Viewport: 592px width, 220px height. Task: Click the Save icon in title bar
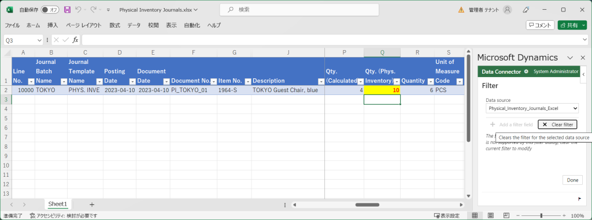[x=67, y=10]
